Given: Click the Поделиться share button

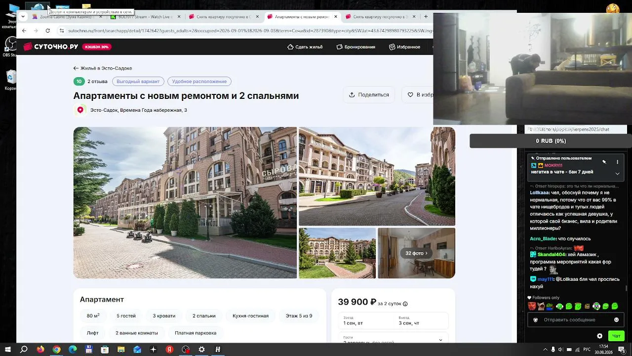Looking at the screenshot, I should pyautogui.click(x=369, y=95).
